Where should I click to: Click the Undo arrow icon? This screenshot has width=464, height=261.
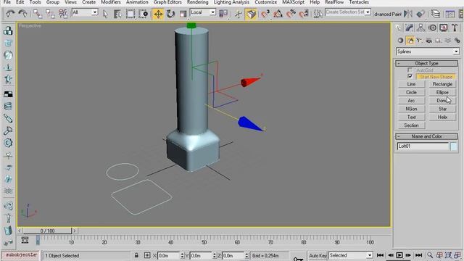(10, 14)
